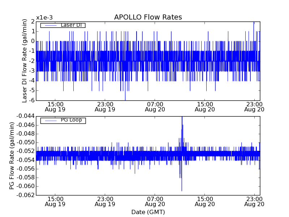Click the -6 tick label on top plot
289x217 pixels.
tap(32, 100)
